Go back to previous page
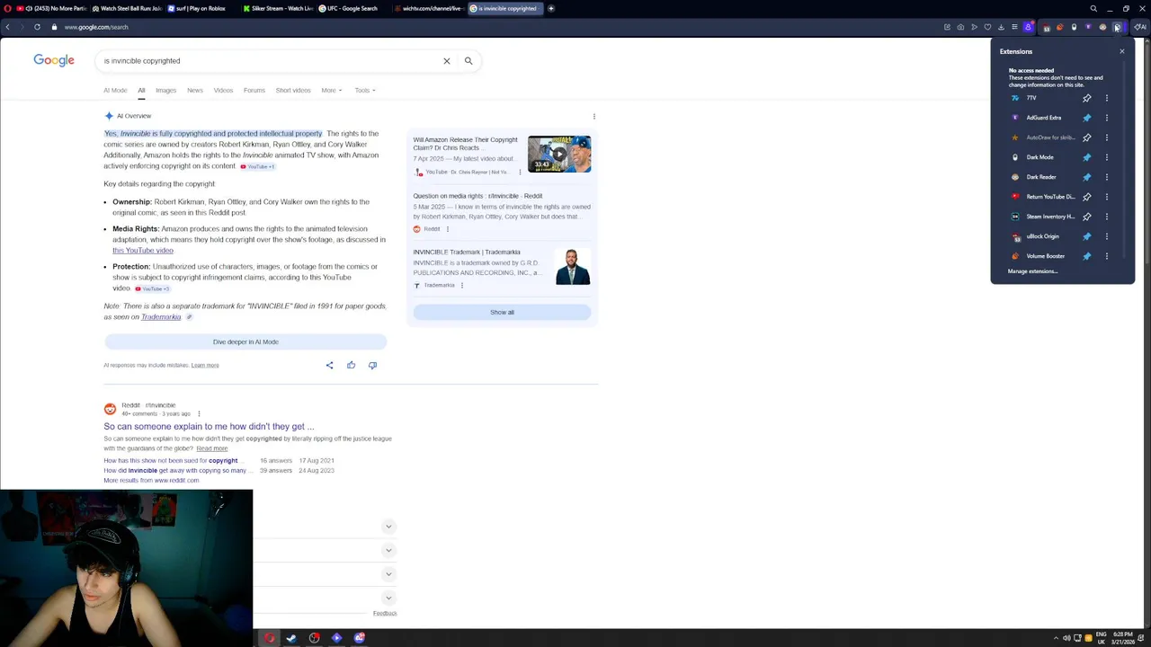Image resolution: width=1151 pixels, height=647 pixels. click(x=7, y=27)
